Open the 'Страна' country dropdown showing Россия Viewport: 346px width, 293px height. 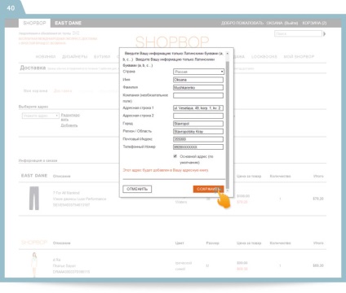[x=198, y=72]
